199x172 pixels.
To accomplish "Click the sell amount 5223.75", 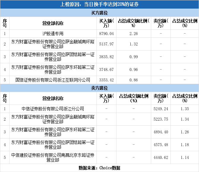I will click(161, 119).
